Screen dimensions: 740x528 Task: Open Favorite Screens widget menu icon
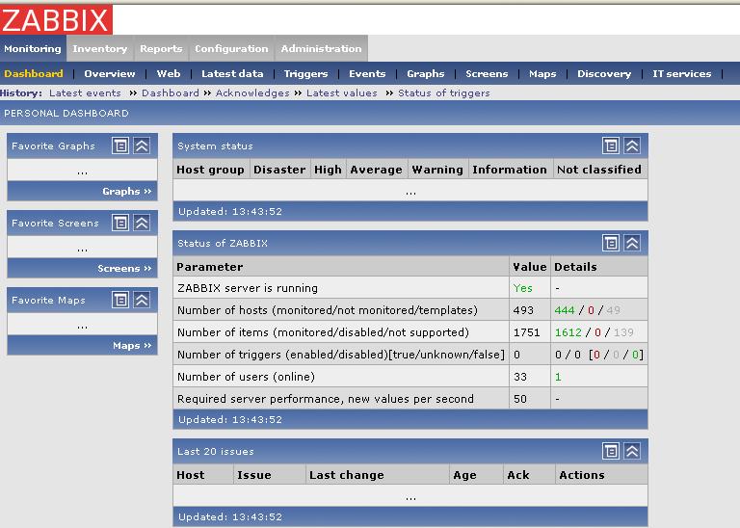120,223
